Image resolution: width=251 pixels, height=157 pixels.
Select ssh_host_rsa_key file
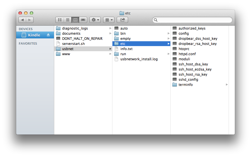tap(200, 75)
